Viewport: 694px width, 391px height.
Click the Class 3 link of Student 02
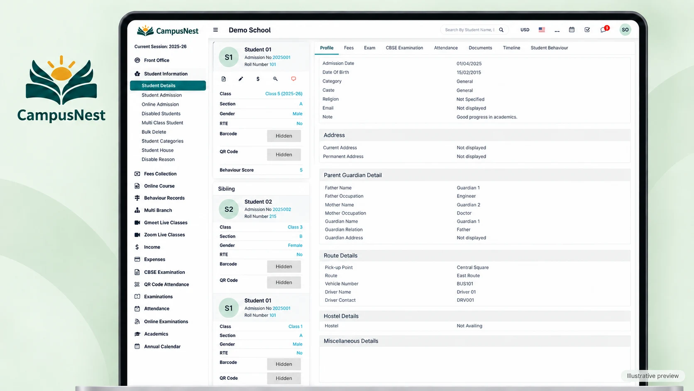[x=295, y=227]
